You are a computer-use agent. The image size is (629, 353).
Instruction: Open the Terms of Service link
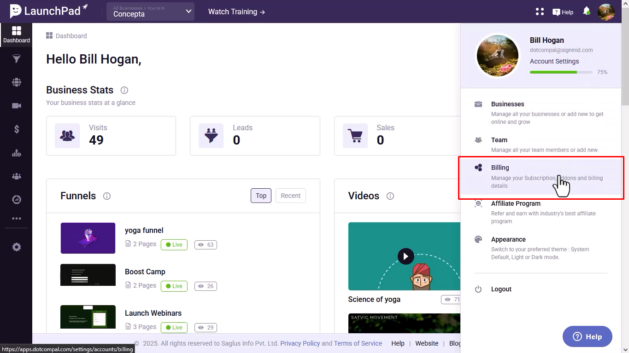[x=358, y=343]
